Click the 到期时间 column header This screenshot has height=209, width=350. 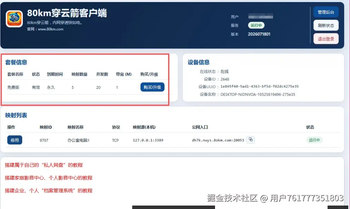pyautogui.click(x=55, y=74)
